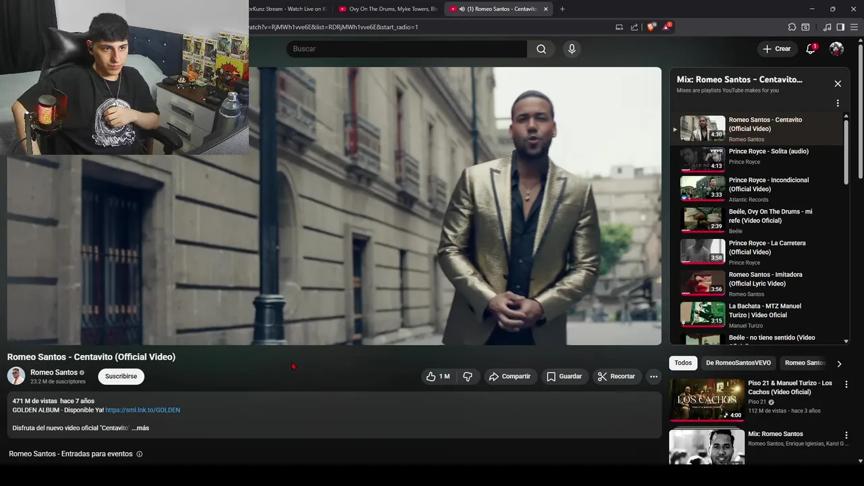Viewport: 864px width, 486px height.
Task: Expand description with ...más
Action: (x=140, y=428)
